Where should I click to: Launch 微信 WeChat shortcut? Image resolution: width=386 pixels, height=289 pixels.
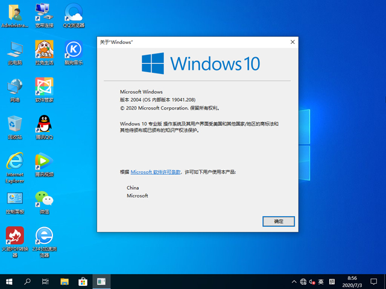(x=44, y=202)
